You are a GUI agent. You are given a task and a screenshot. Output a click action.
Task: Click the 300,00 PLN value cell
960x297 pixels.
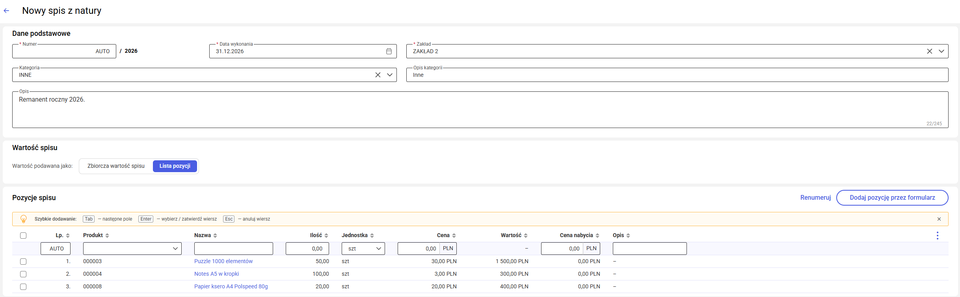[x=514, y=274]
